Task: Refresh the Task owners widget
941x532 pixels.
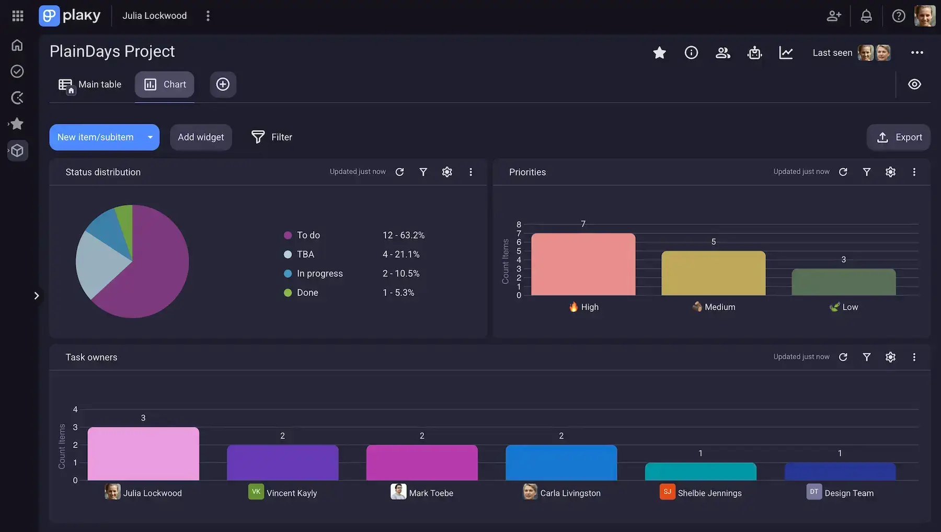Action: [843, 357]
